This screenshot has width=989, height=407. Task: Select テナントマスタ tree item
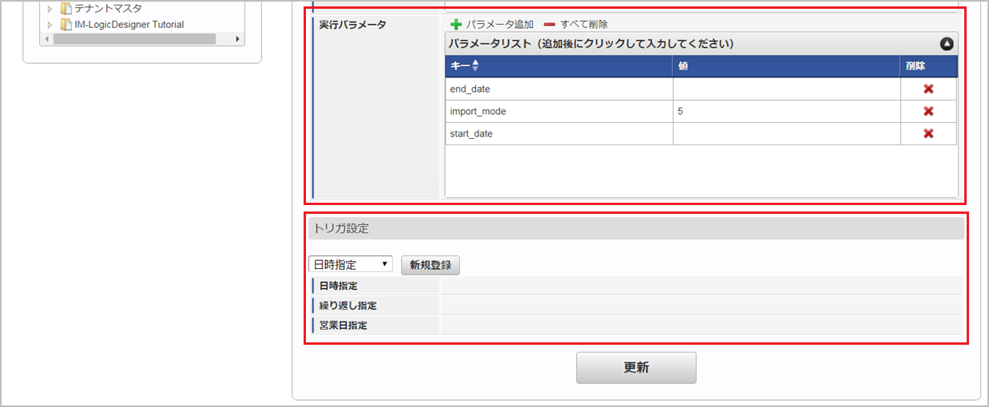[x=108, y=9]
